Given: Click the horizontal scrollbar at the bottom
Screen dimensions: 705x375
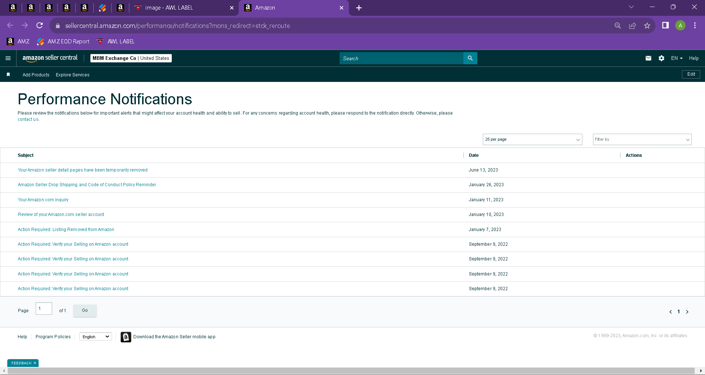Looking at the screenshot, I should click(351, 371).
